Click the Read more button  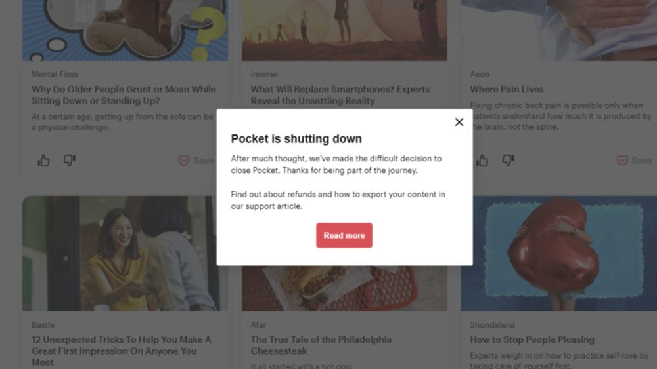344,235
